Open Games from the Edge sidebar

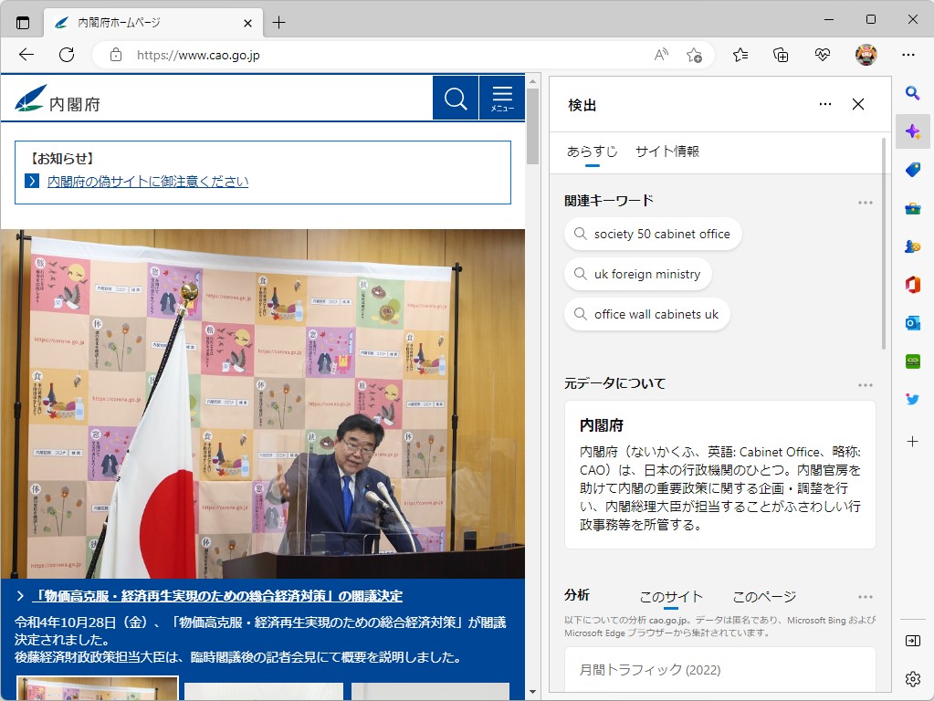[912, 246]
